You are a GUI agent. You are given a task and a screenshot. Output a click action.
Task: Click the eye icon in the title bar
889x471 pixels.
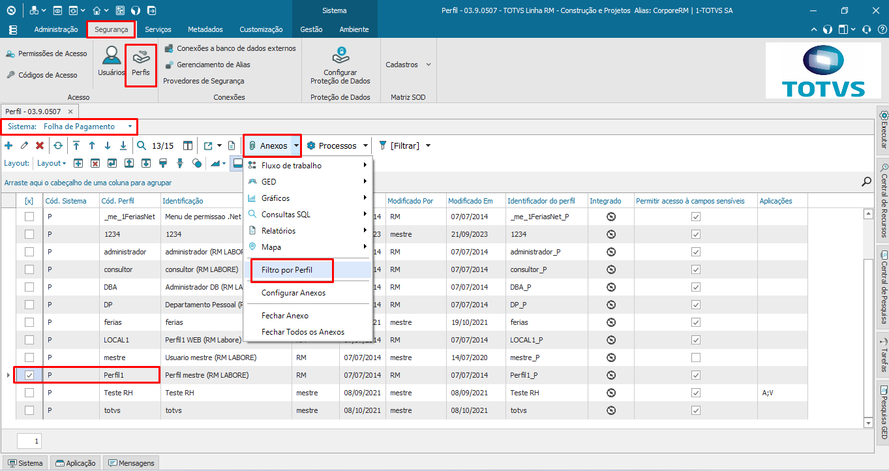tap(57, 10)
